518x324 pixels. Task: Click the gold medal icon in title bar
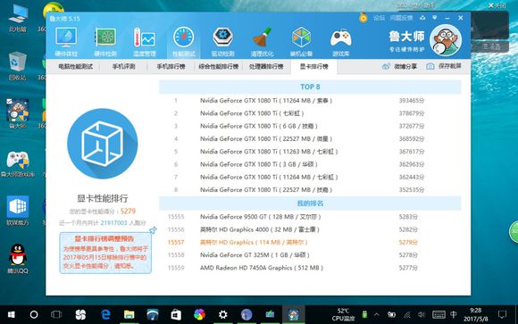[x=363, y=18]
